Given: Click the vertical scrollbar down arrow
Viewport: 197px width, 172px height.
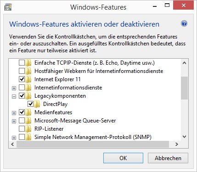Looking at the screenshot, I should 185,137.
